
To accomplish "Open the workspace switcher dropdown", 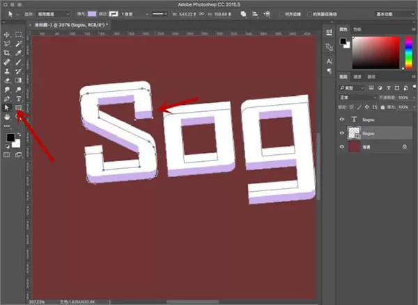I will tap(395, 14).
